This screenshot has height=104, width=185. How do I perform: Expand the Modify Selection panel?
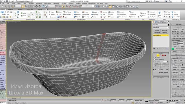click(x=31, y=19)
